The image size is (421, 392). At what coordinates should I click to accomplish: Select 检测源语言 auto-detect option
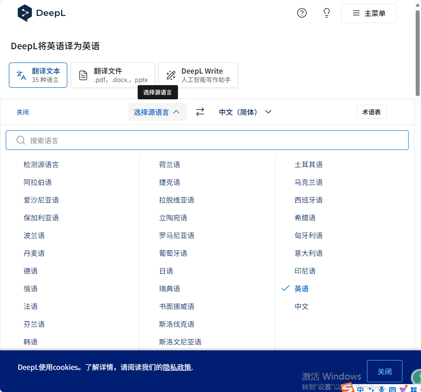[41, 165]
